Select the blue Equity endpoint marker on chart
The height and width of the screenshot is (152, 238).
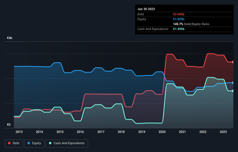[233, 83]
